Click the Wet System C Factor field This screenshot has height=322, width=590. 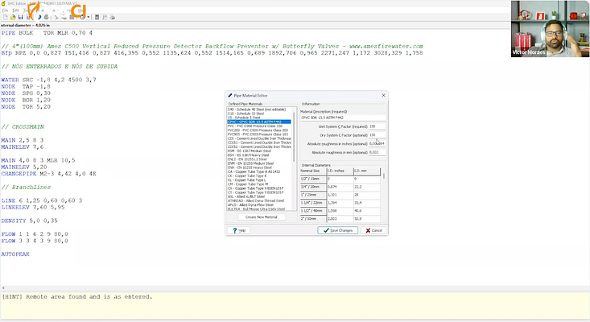coord(377,126)
